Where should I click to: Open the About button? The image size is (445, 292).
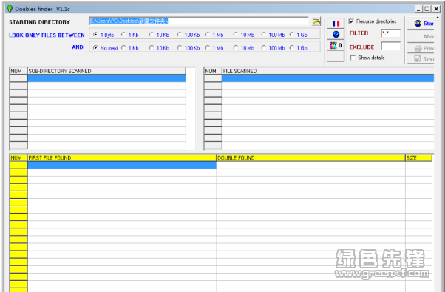(421, 36)
